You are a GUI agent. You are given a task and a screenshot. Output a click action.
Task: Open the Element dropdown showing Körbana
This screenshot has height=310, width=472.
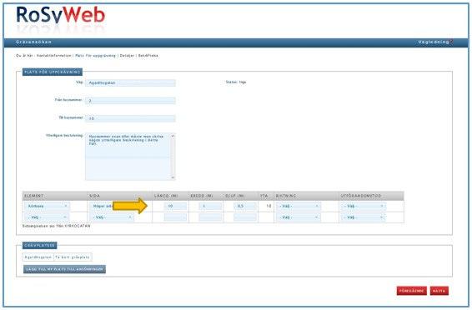coord(48,207)
